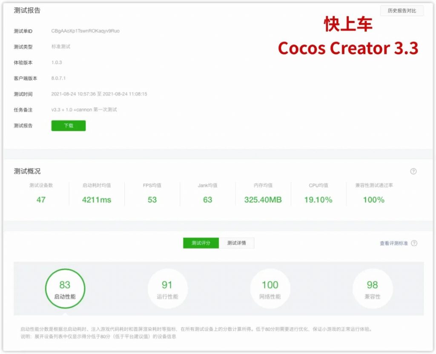This screenshot has width=436, height=354.
Task: Click the 内存均值 label
Action: (263, 185)
